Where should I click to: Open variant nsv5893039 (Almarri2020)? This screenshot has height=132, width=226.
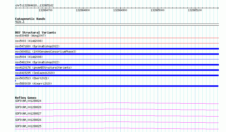34,84
